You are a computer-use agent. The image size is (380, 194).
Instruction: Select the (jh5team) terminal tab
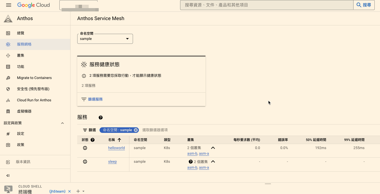tap(57, 191)
